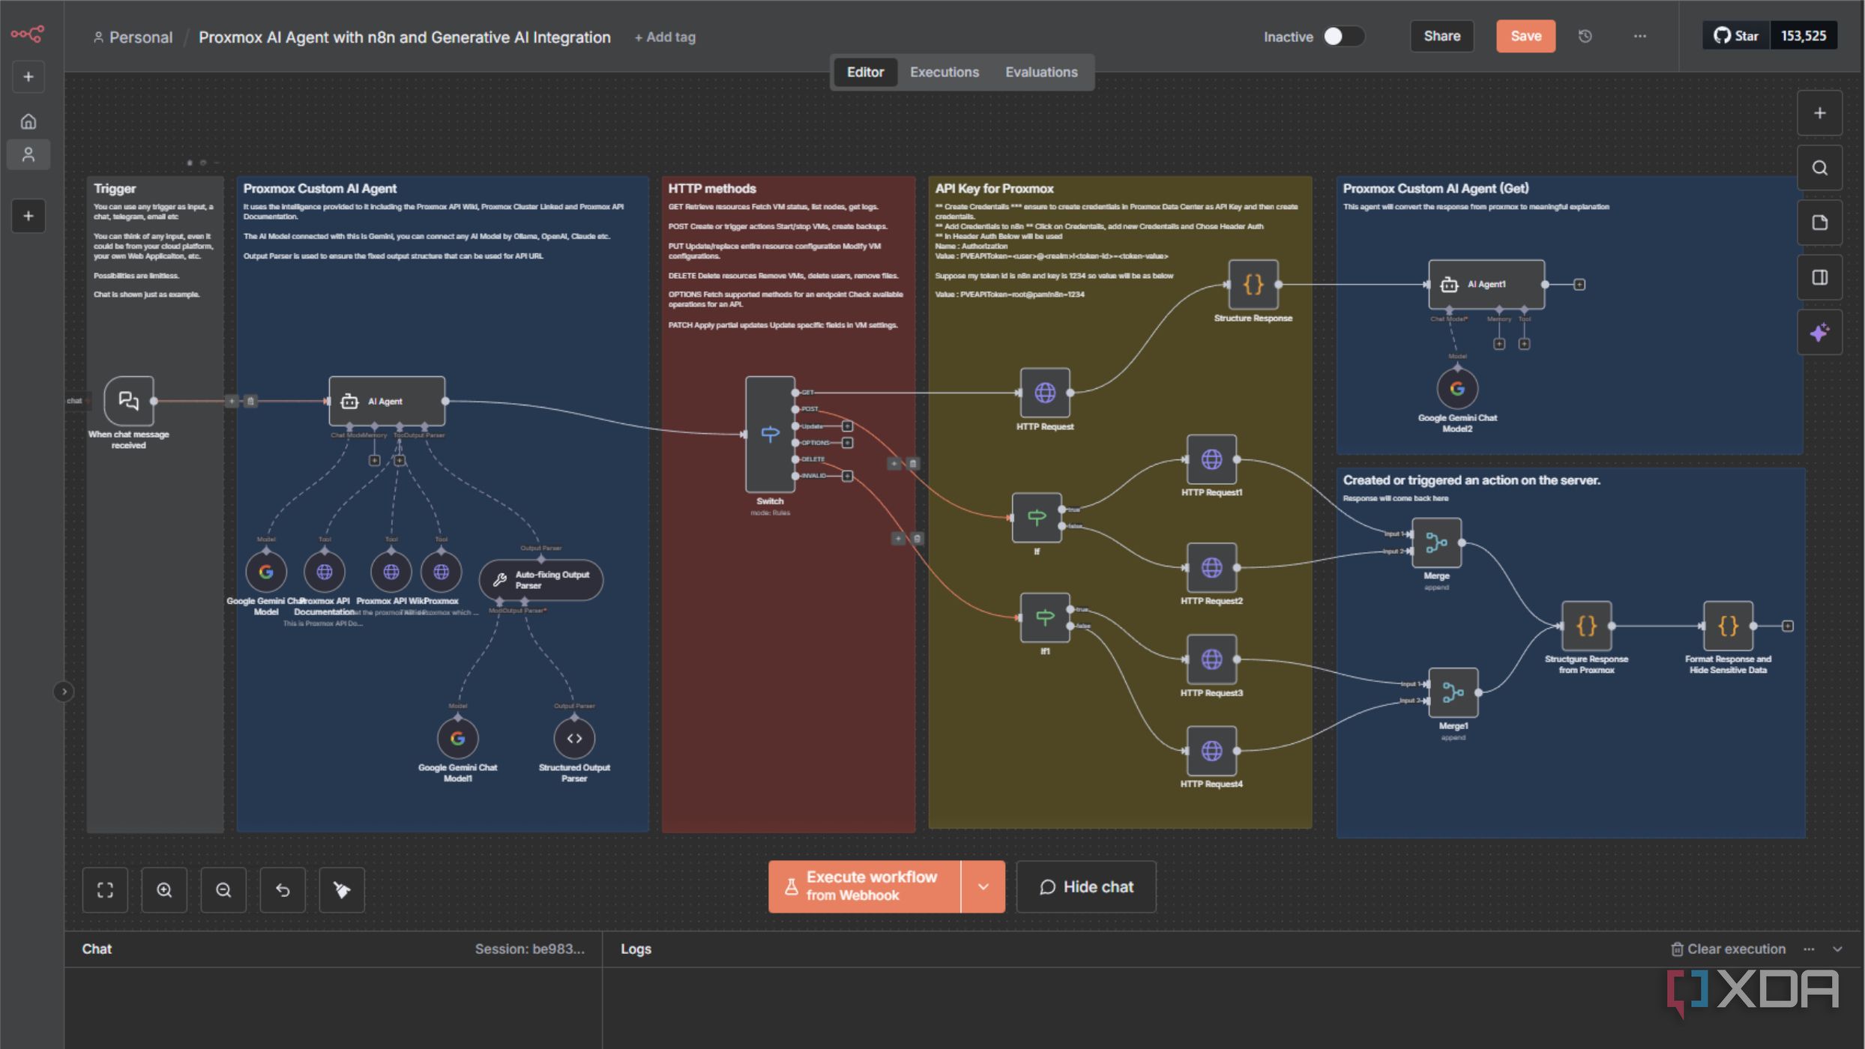Select the When chat message received node

click(x=129, y=401)
